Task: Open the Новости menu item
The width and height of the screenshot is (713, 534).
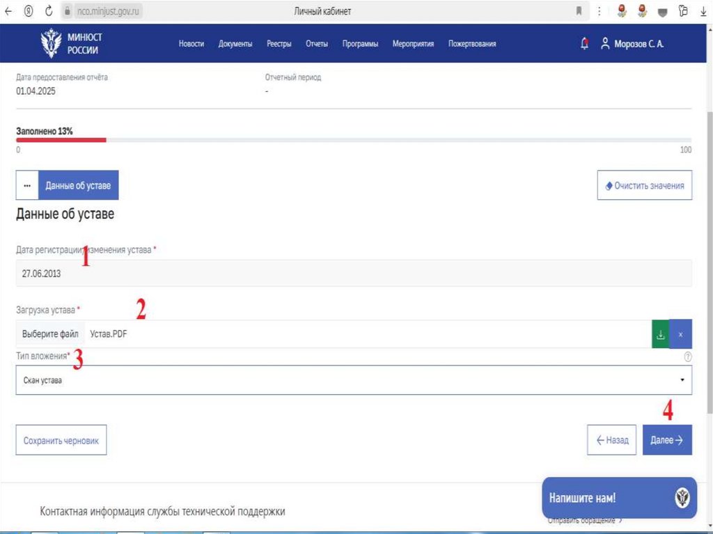Action: 191,44
